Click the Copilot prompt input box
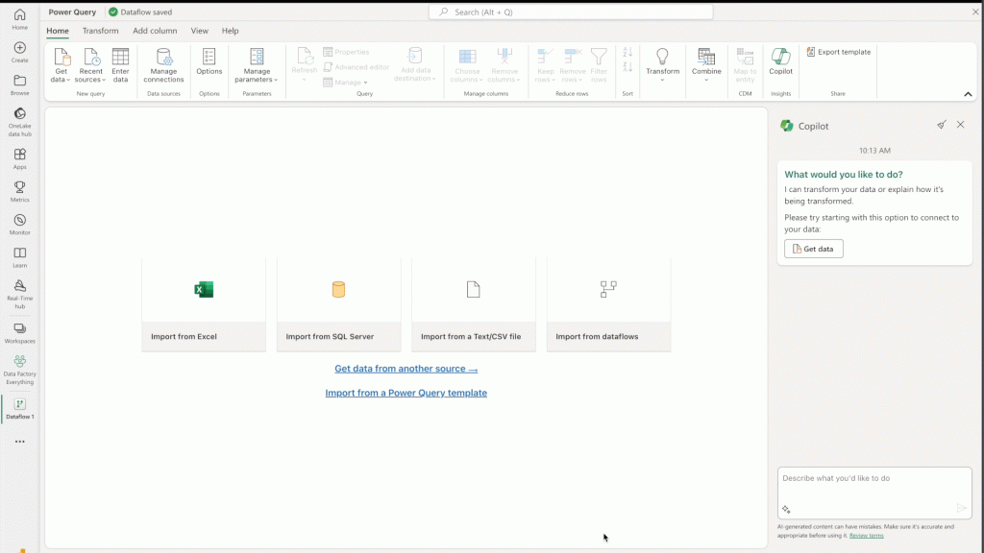The height and width of the screenshot is (553, 984). (x=873, y=490)
